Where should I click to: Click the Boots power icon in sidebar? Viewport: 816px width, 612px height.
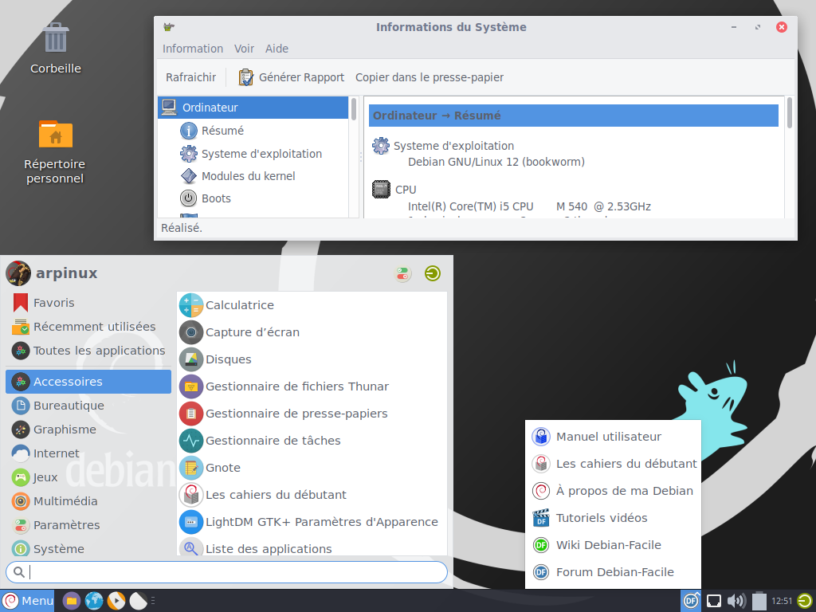188,198
